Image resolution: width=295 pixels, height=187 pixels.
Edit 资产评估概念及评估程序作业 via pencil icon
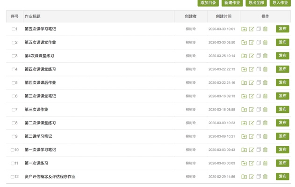252,177
